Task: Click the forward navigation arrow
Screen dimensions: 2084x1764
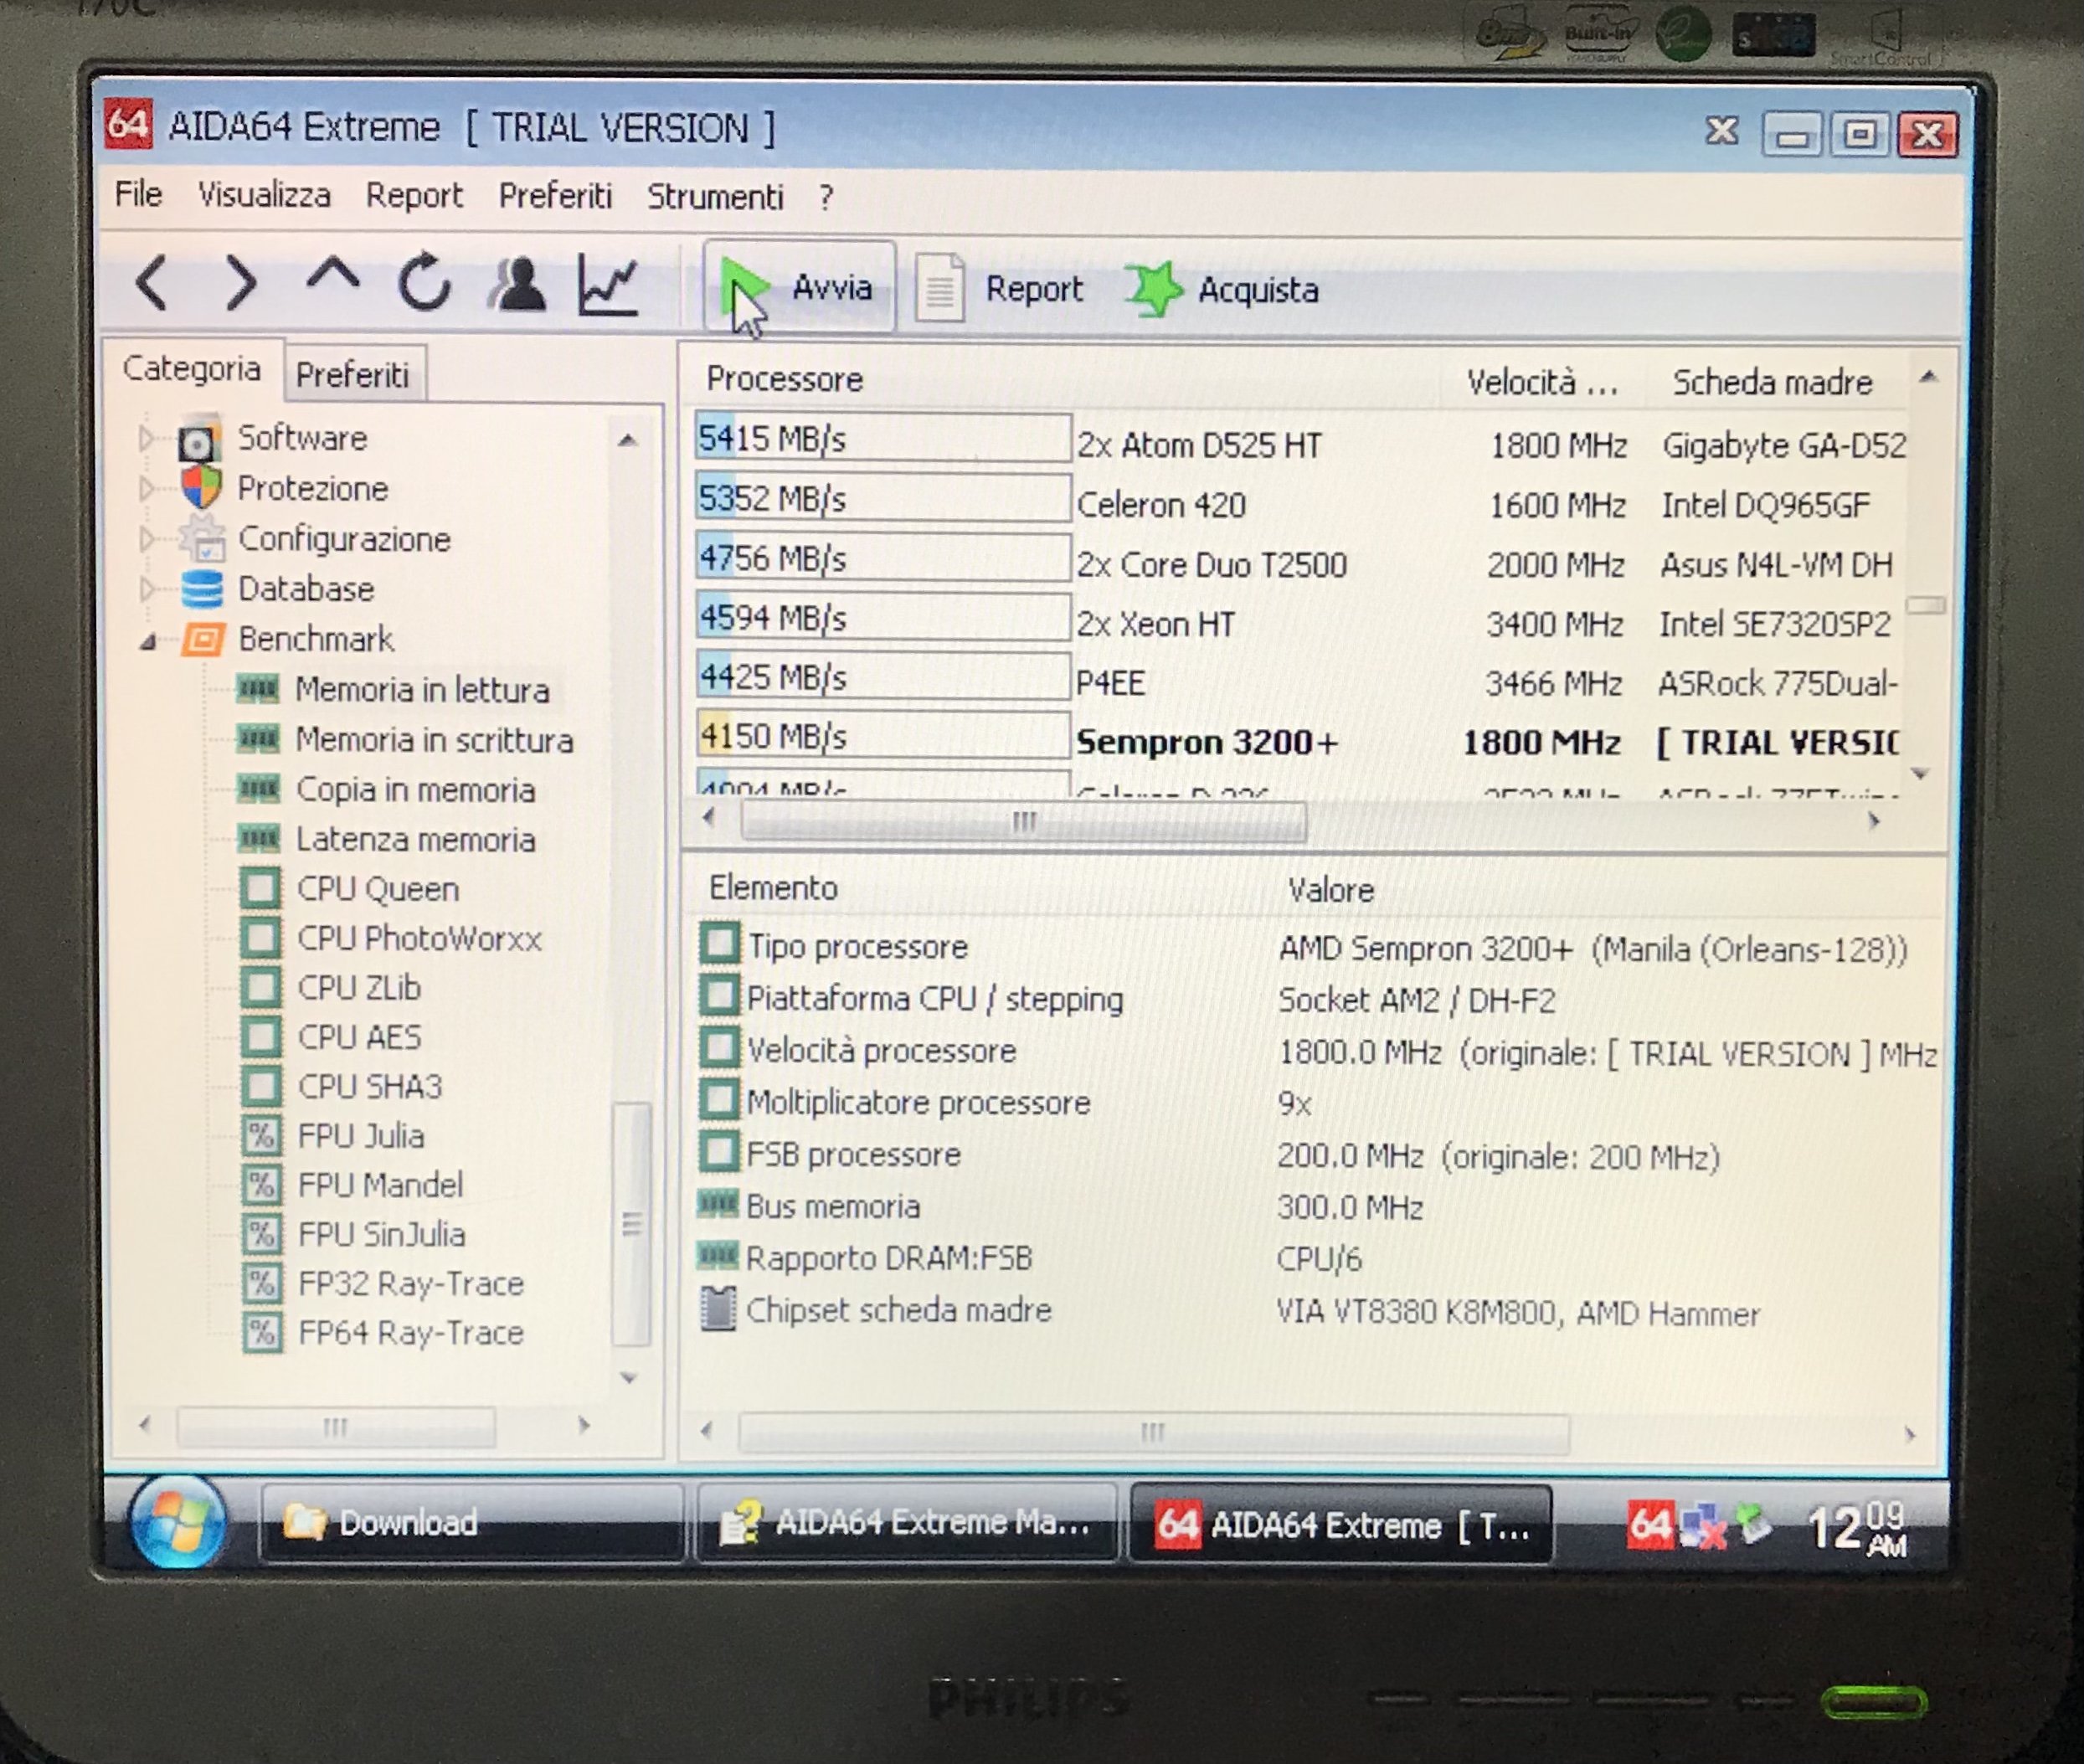Action: 240,283
